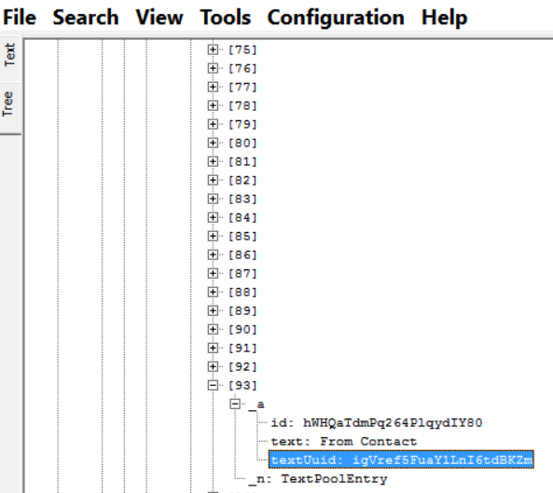Expand tree node [86]
The width and height of the screenshot is (553, 493).
point(213,254)
